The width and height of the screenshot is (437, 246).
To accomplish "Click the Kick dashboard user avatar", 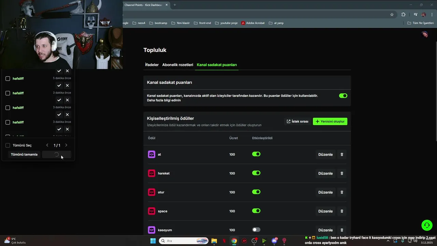I will point(425,34).
